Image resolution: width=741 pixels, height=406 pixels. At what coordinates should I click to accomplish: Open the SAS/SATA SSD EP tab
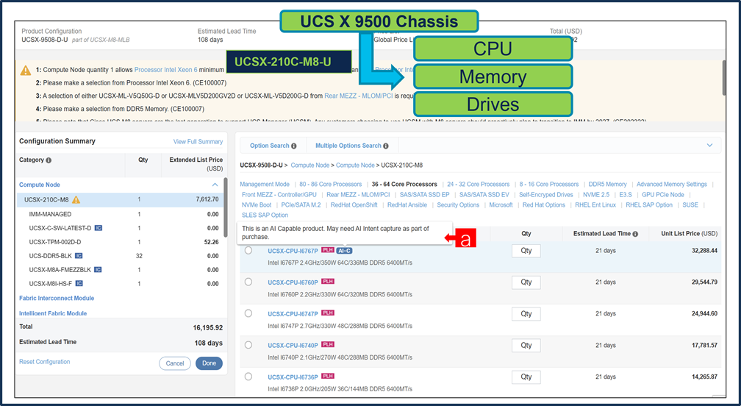(424, 195)
